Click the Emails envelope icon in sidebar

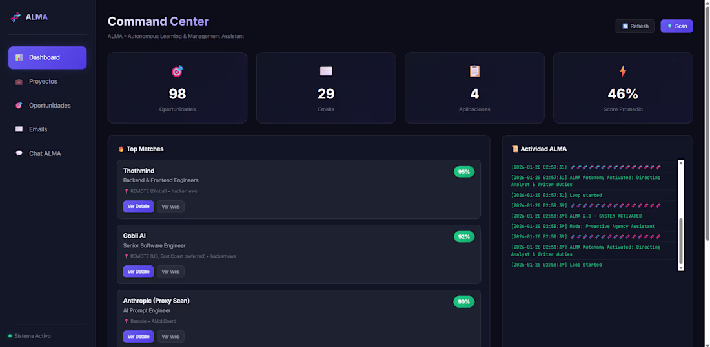click(19, 129)
